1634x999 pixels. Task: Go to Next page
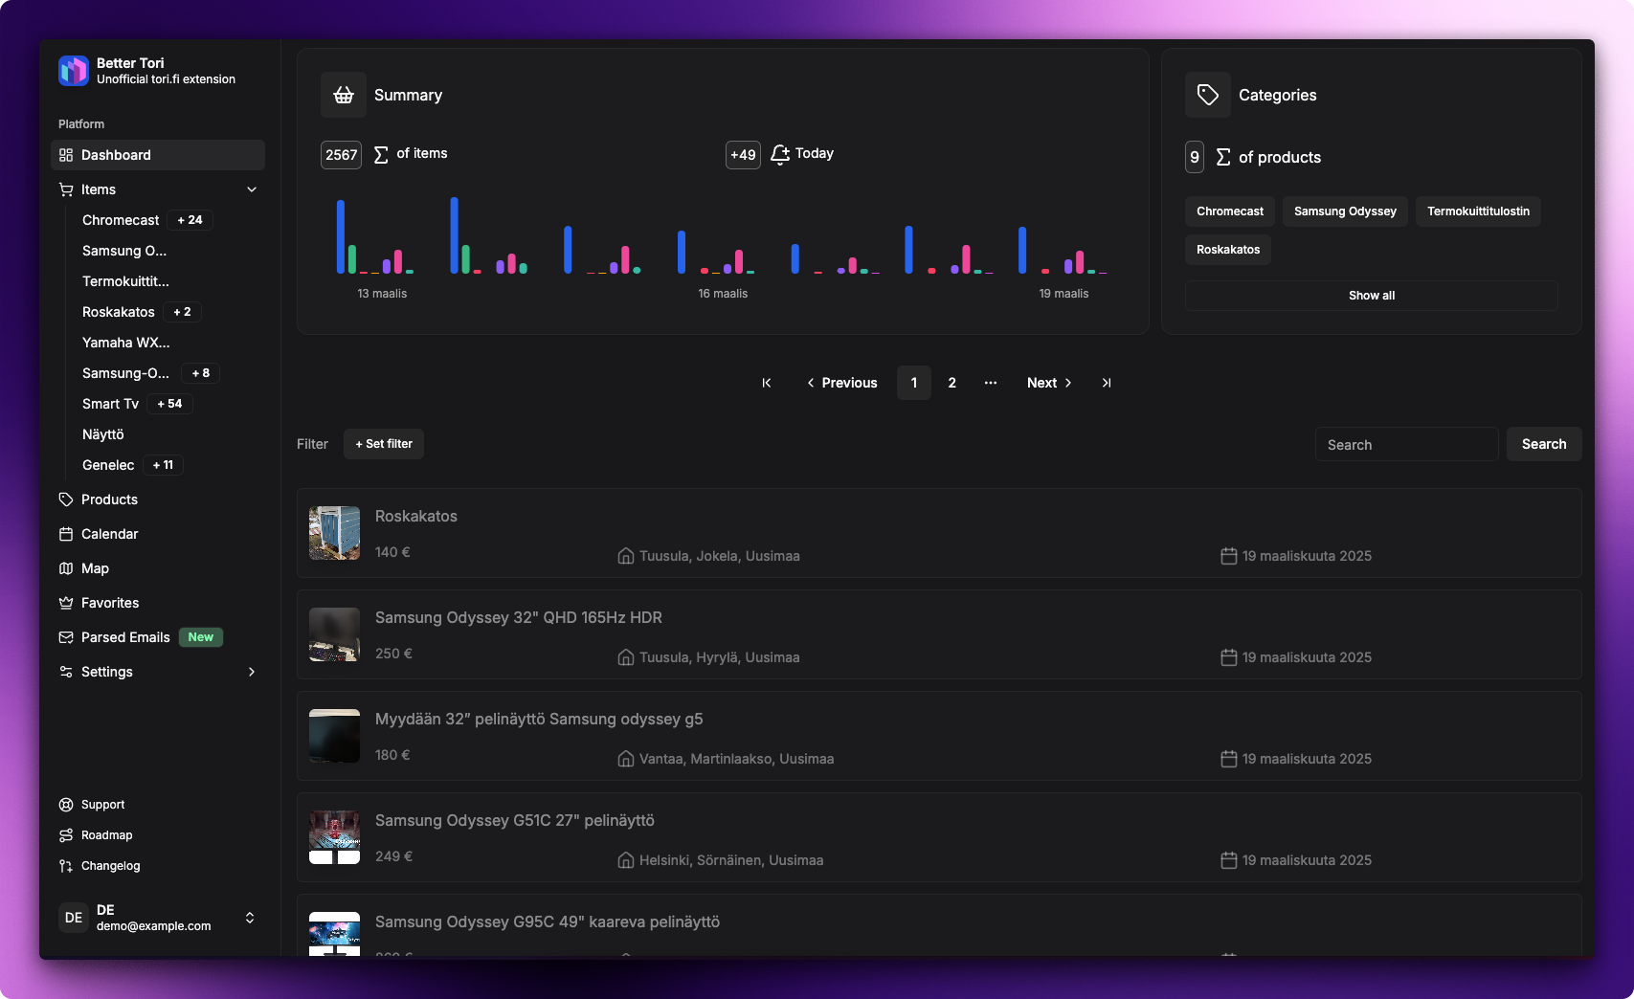point(1049,383)
